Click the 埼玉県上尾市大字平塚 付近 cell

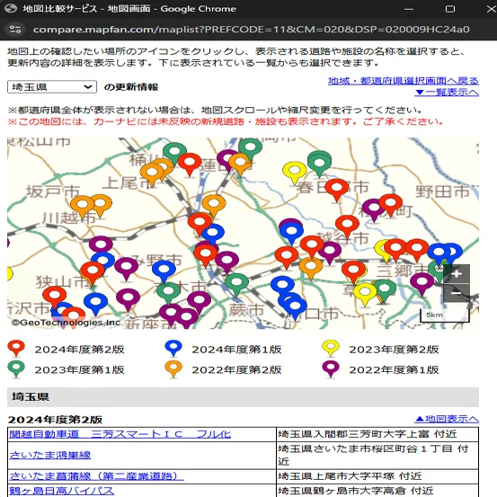coord(377,476)
